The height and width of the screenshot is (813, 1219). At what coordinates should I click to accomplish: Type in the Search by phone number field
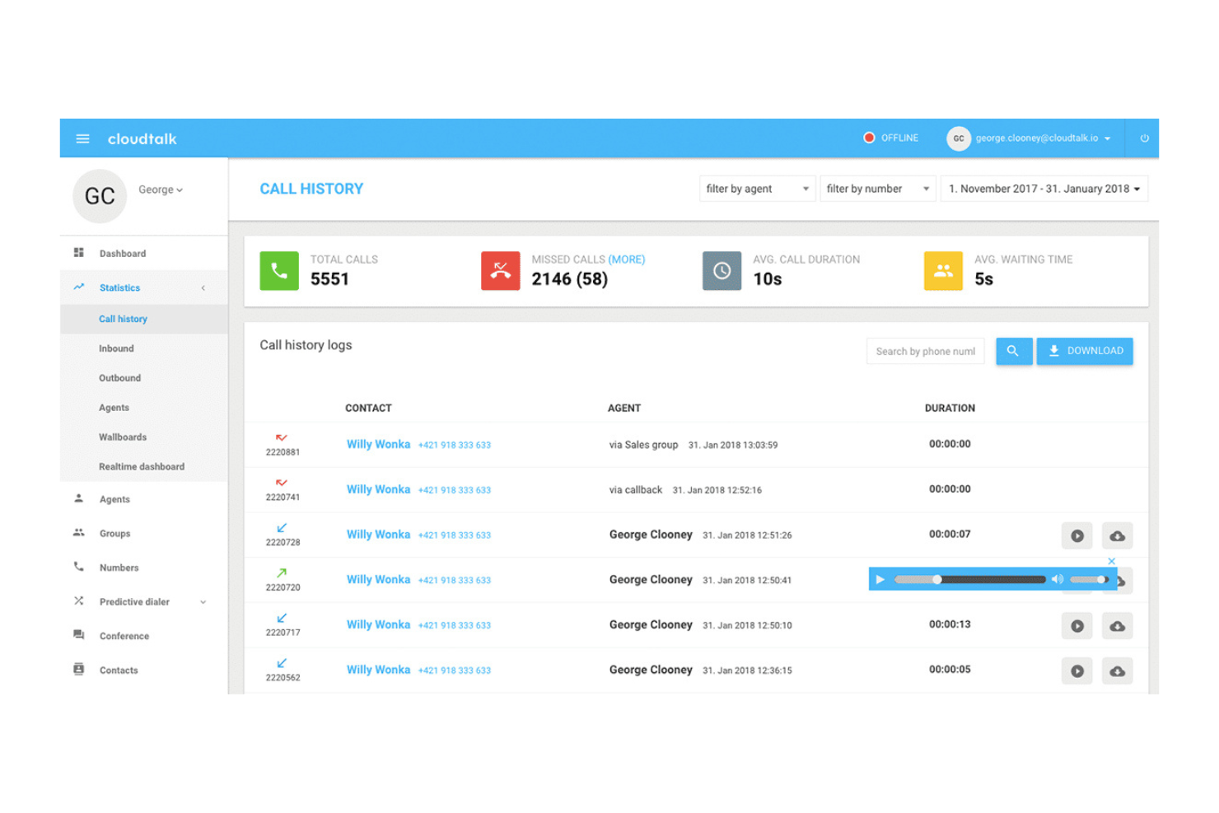(924, 351)
